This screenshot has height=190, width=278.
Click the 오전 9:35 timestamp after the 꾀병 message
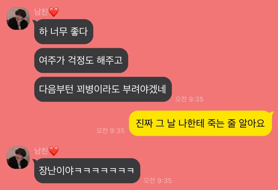tap(189, 99)
